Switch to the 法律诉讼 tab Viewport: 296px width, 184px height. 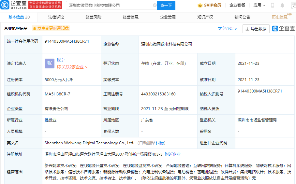pos(56,17)
